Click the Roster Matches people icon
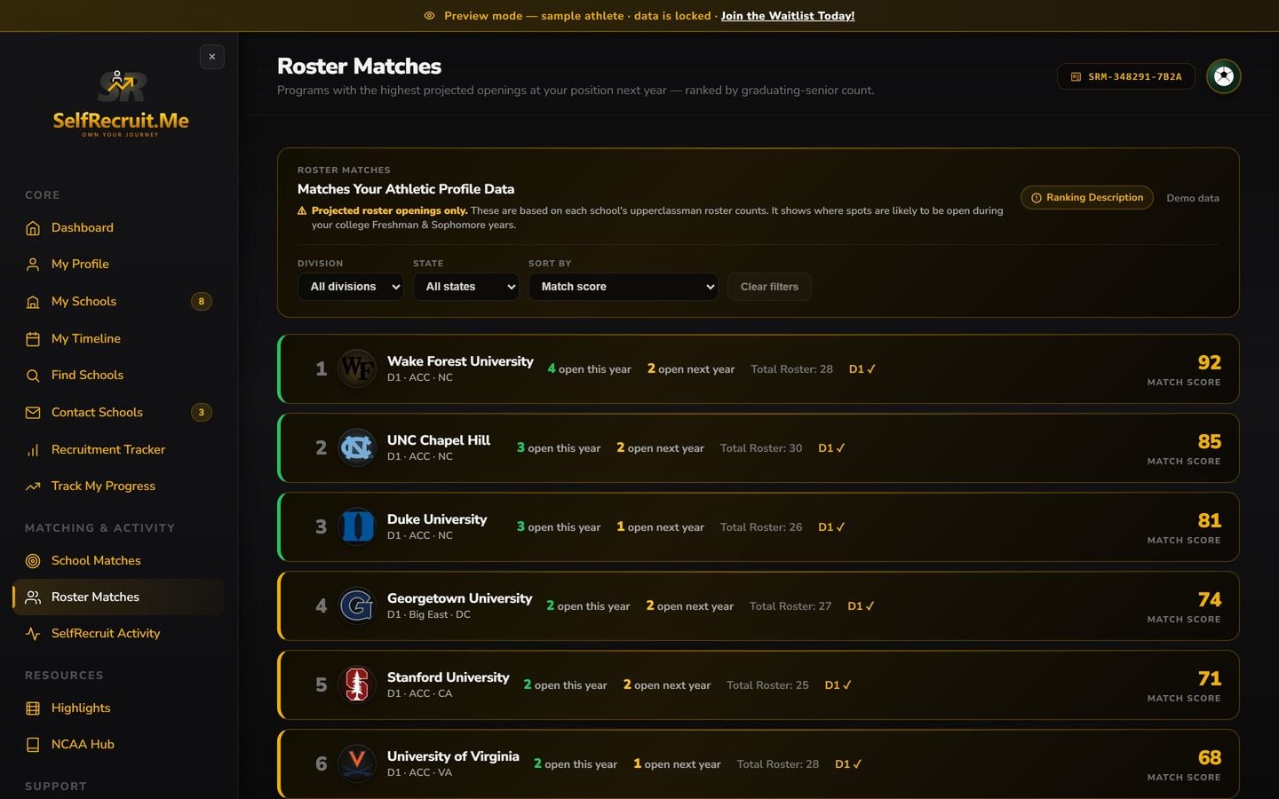 [x=33, y=597]
